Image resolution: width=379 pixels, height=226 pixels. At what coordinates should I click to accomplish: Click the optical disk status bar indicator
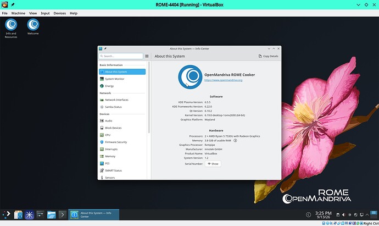(328, 223)
